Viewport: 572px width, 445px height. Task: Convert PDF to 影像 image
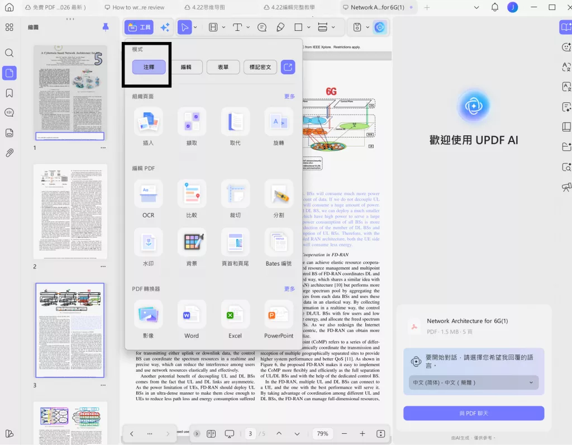coord(148,319)
